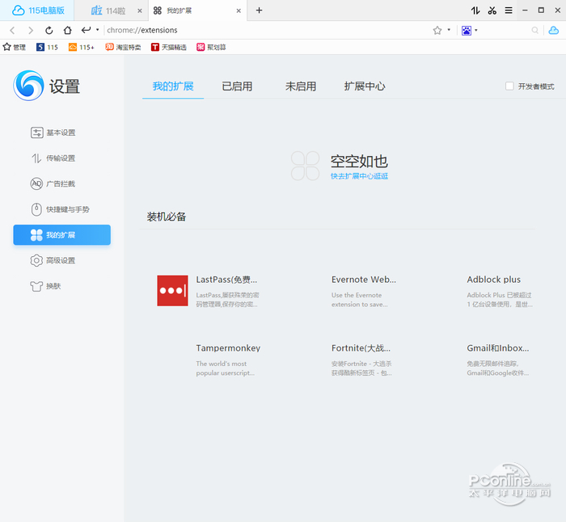566x522 pixels.
Task: Reload the page with refresh icon
Action: point(49,31)
